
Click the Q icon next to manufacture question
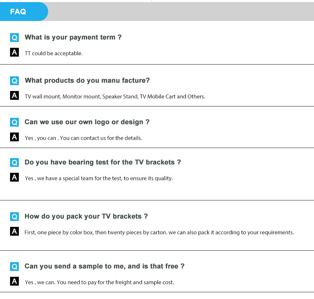coord(15,81)
